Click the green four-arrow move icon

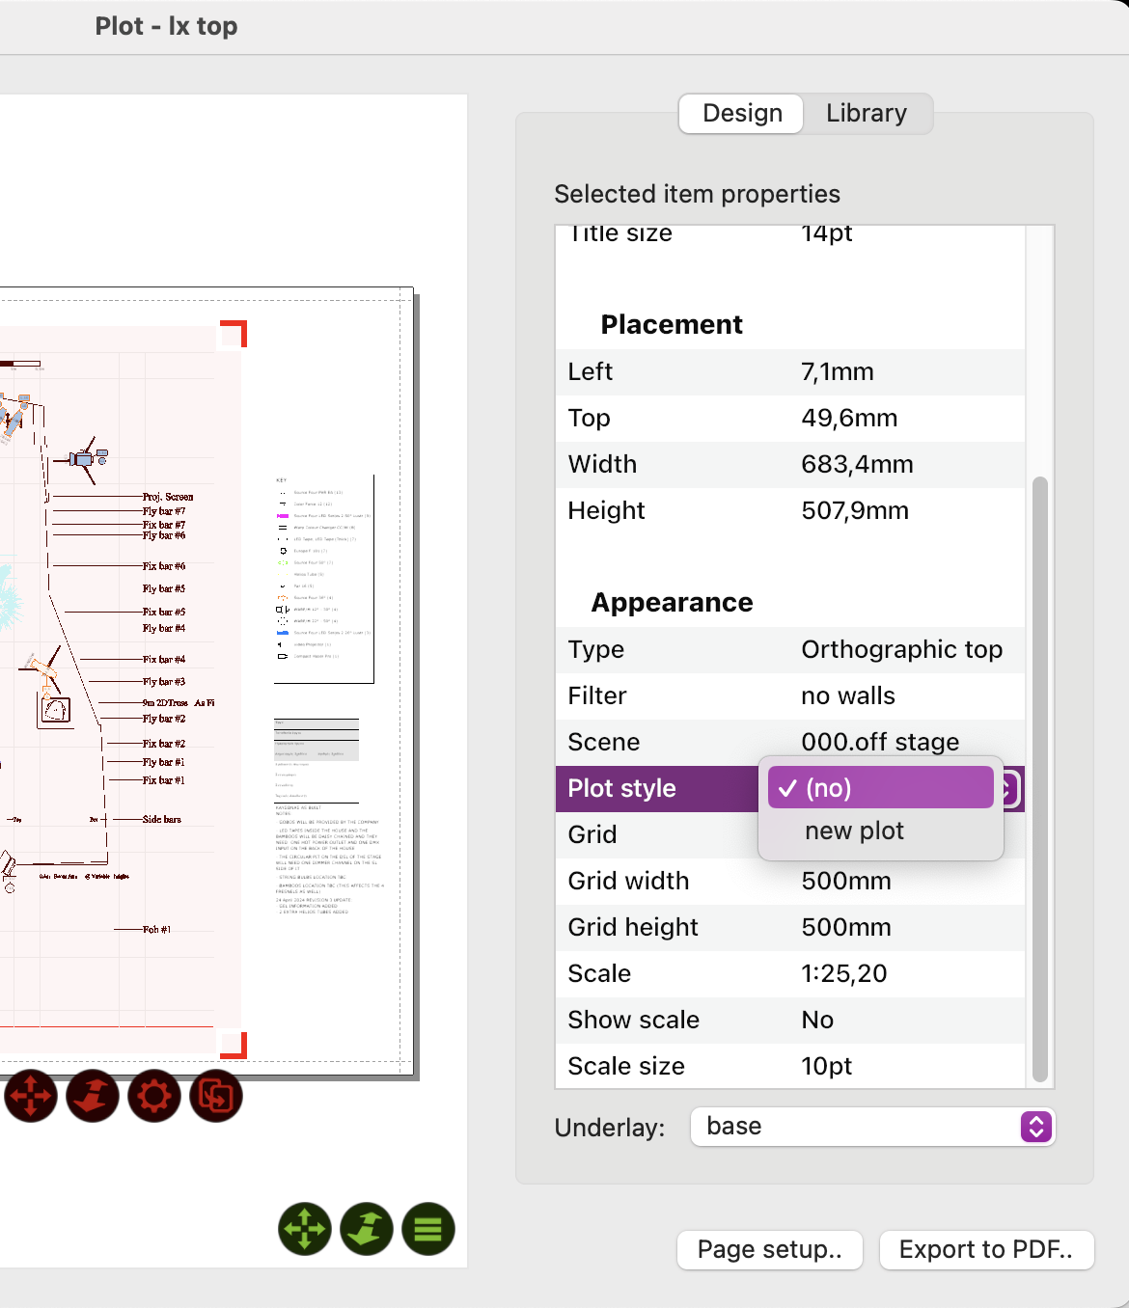pos(305,1229)
